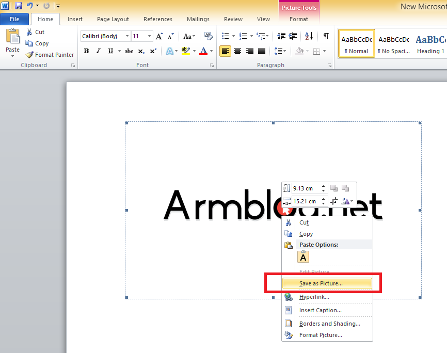447x353 pixels.
Task: Toggle Underline formatting
Action: pyautogui.click(x=110, y=51)
